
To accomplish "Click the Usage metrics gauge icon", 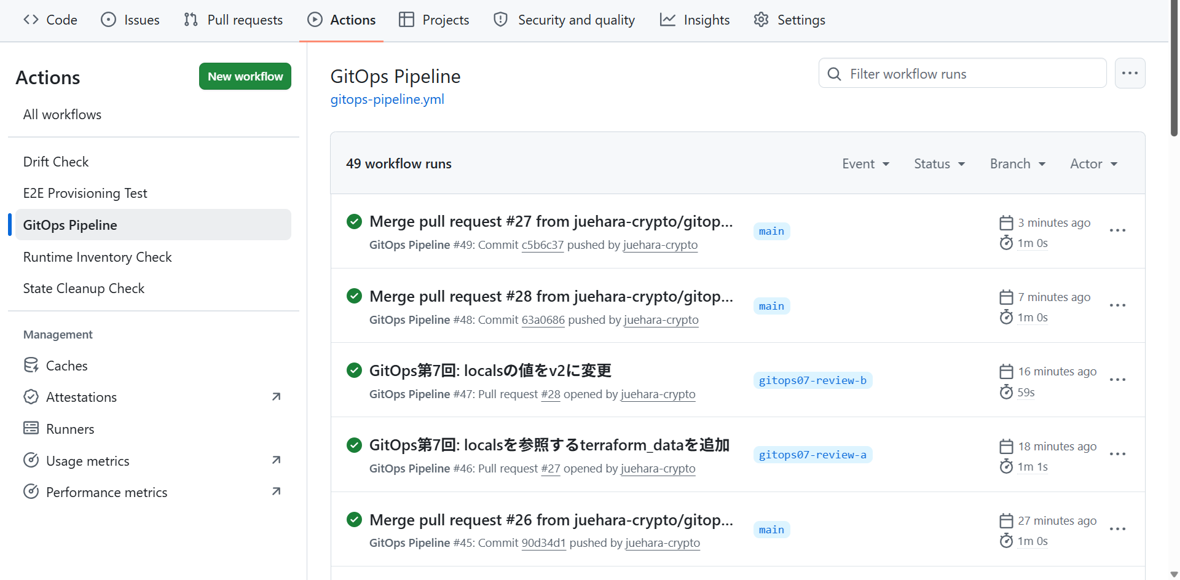I will [31, 460].
